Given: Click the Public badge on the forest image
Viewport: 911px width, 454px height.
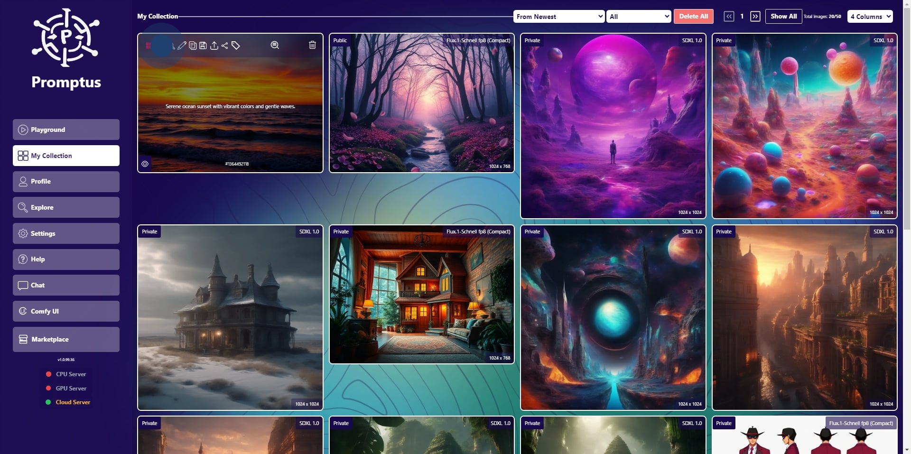Looking at the screenshot, I should (340, 40).
